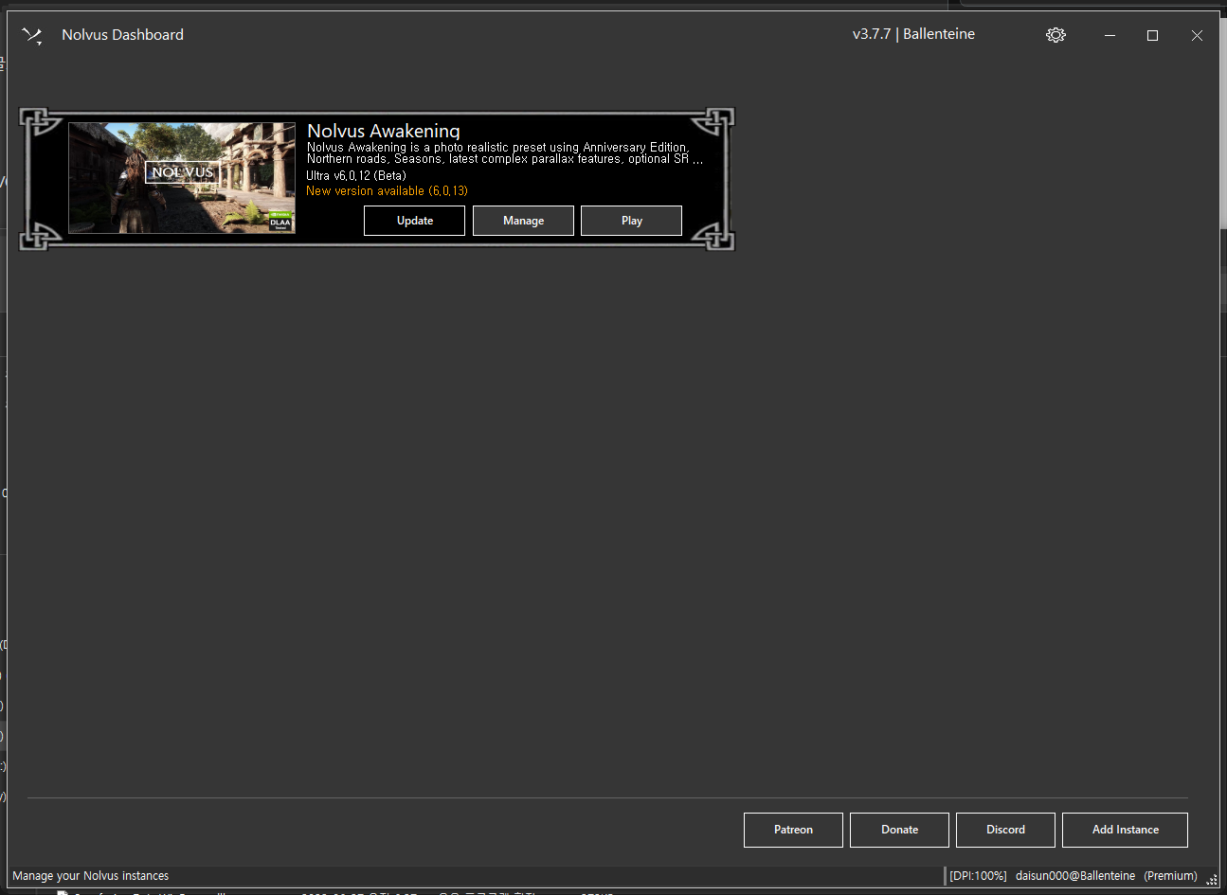Image resolution: width=1227 pixels, height=895 pixels.
Task: Open Manage for Nolvus Awakening
Action: [523, 221]
